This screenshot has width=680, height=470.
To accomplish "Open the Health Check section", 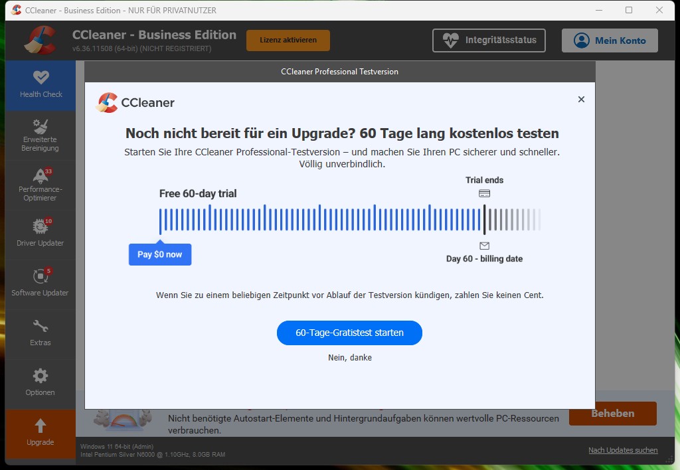I will (x=41, y=86).
